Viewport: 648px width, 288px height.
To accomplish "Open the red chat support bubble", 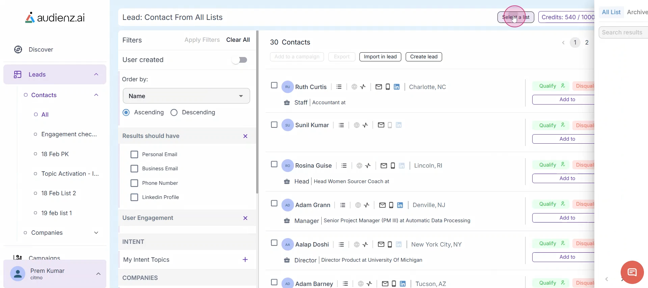I will click(x=632, y=272).
